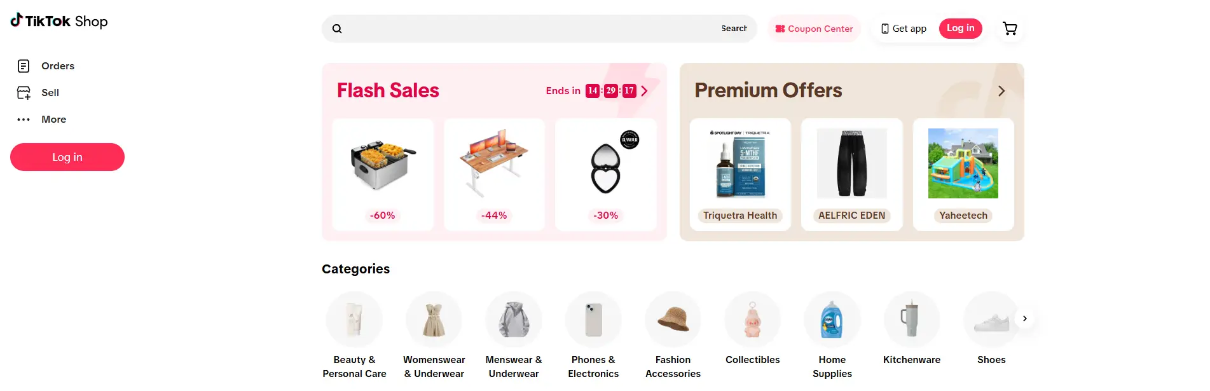The height and width of the screenshot is (391, 1210).
Task: Open the Coupon Center
Action: (x=814, y=29)
